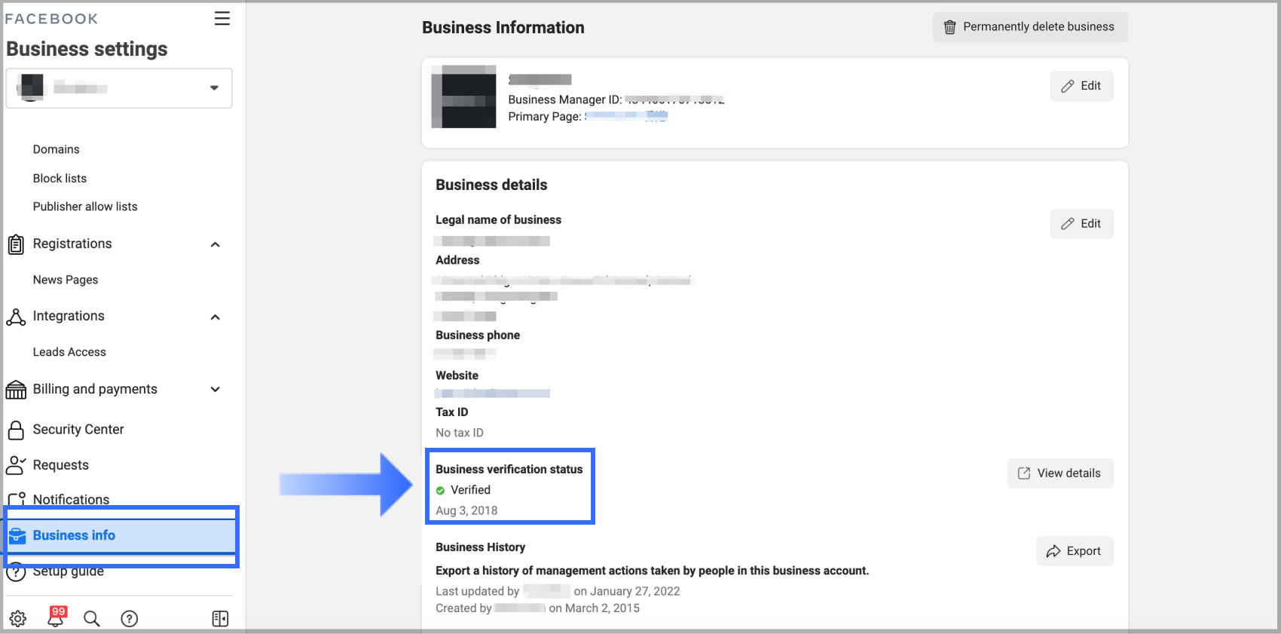This screenshot has width=1281, height=634.
Task: Select Business info in sidebar
Action: coord(74,535)
